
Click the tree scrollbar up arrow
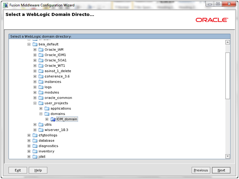(x=228, y=42)
